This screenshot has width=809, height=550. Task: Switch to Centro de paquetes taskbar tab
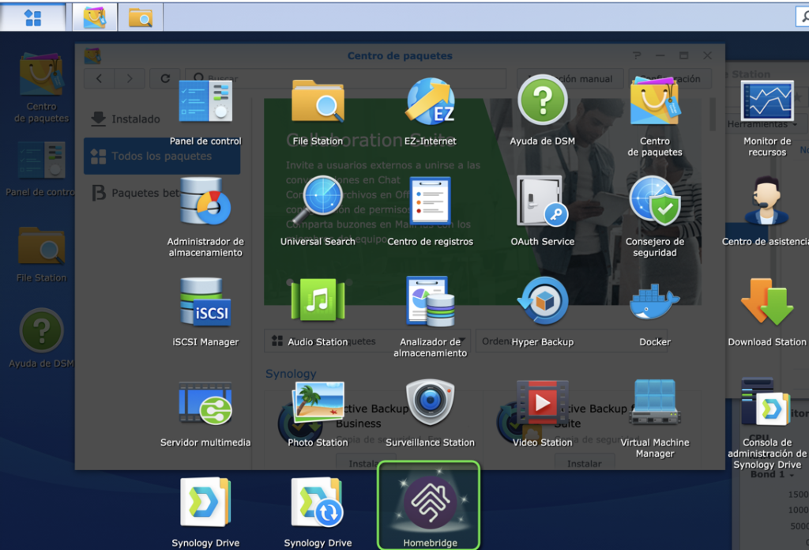[x=95, y=17]
